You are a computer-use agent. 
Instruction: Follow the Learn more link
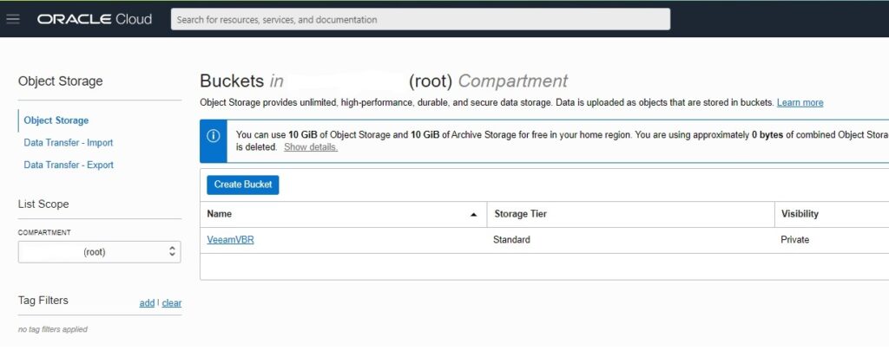tap(800, 102)
